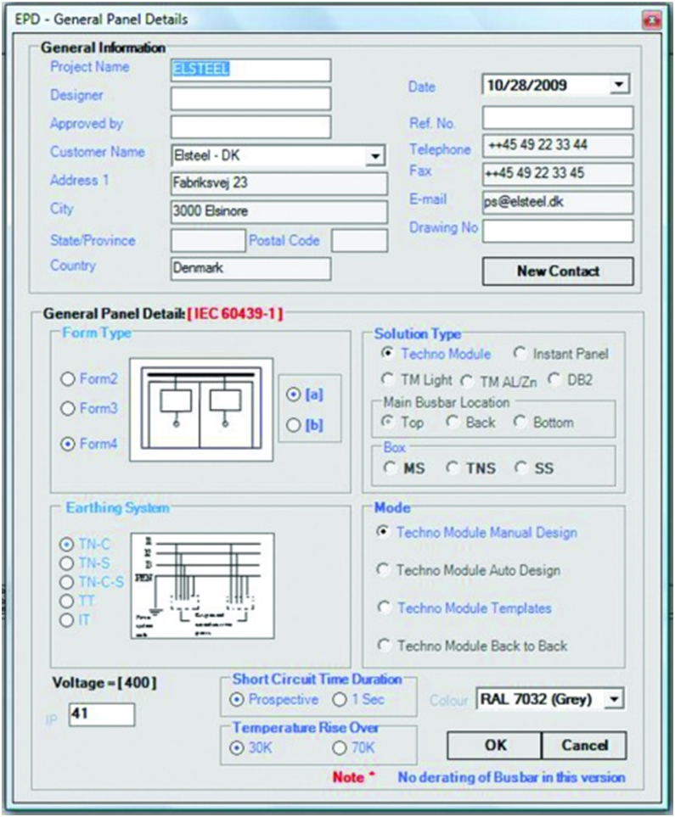
Task: Select the Form2 radio button
Action: point(68,378)
